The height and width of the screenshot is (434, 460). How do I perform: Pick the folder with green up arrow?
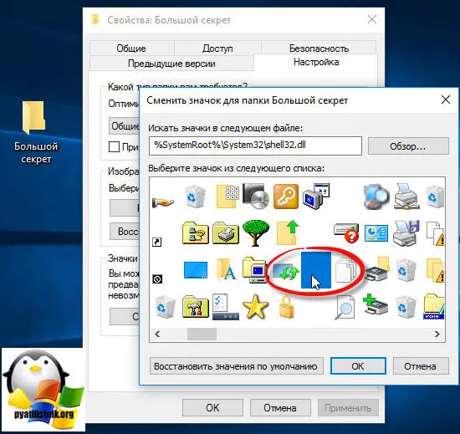point(288,232)
